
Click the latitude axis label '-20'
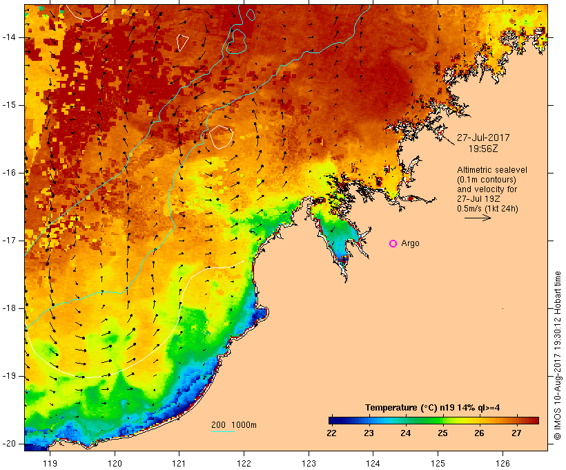[9, 444]
